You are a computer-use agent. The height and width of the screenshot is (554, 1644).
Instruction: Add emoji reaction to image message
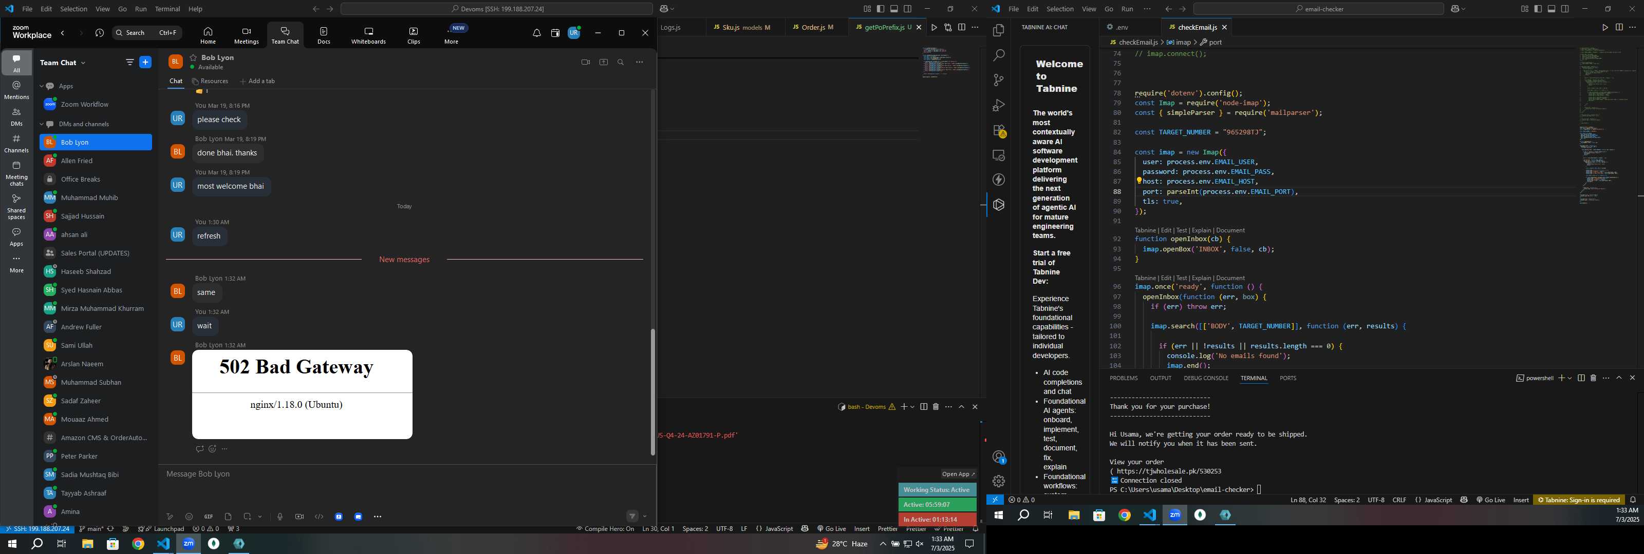click(x=213, y=449)
